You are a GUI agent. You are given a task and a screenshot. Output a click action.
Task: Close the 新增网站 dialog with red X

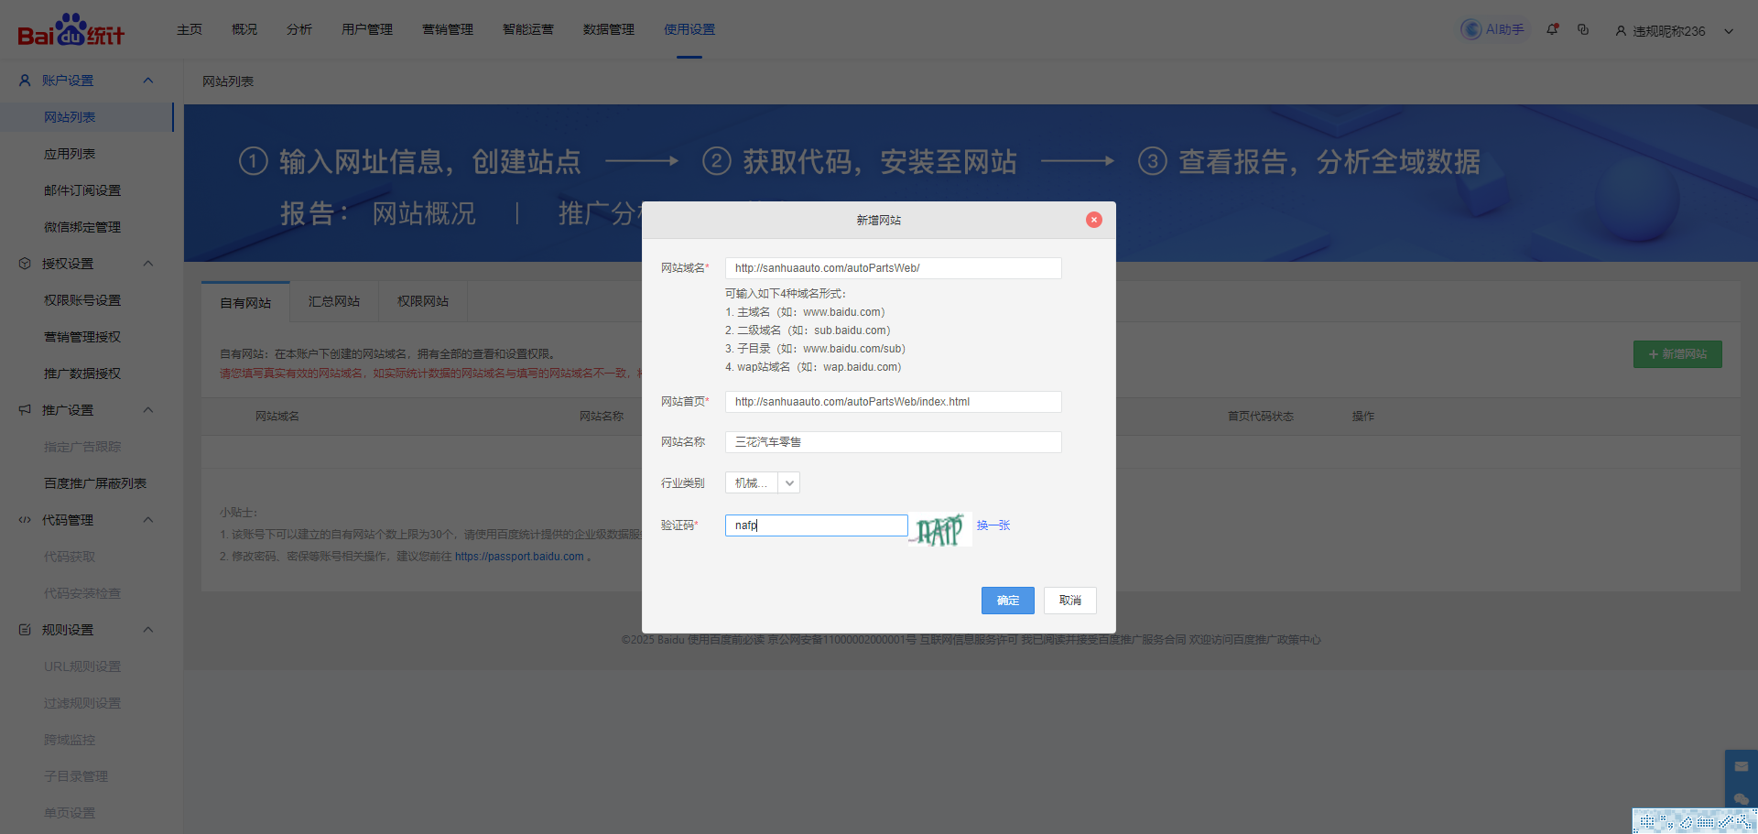coord(1093,220)
